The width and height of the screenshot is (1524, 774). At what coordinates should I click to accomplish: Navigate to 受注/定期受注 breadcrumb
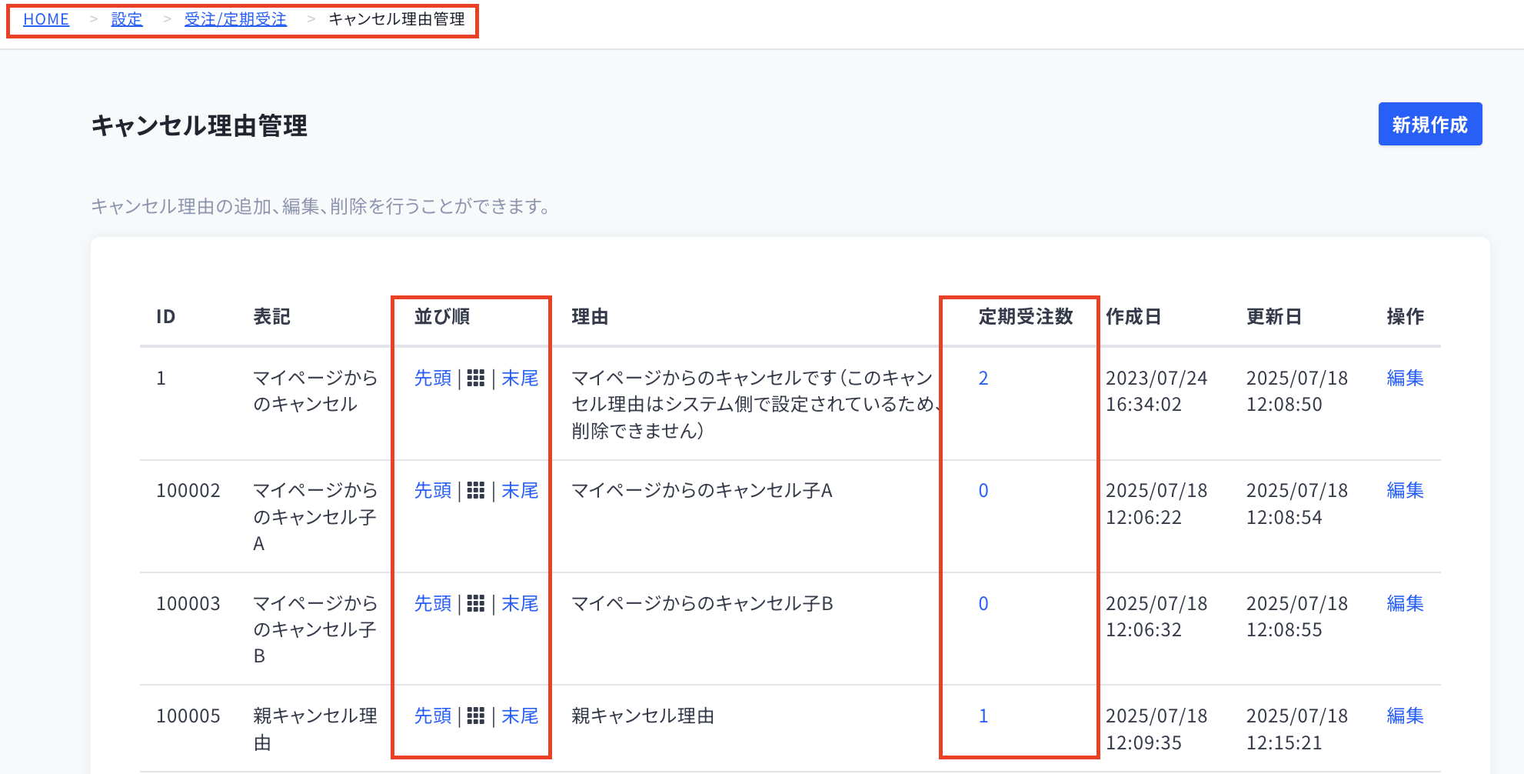[x=235, y=19]
